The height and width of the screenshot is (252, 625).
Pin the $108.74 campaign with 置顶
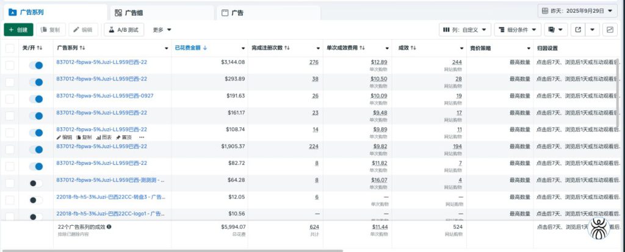coord(123,137)
